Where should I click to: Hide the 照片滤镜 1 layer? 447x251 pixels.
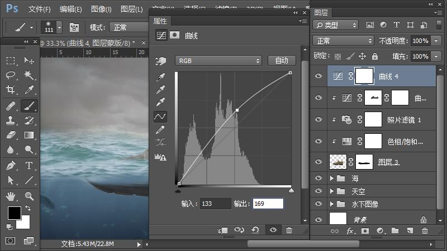[x=318, y=119]
